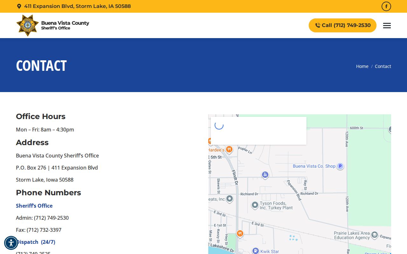Click the CONTACT page title
The width and height of the screenshot is (407, 254).
(x=41, y=66)
